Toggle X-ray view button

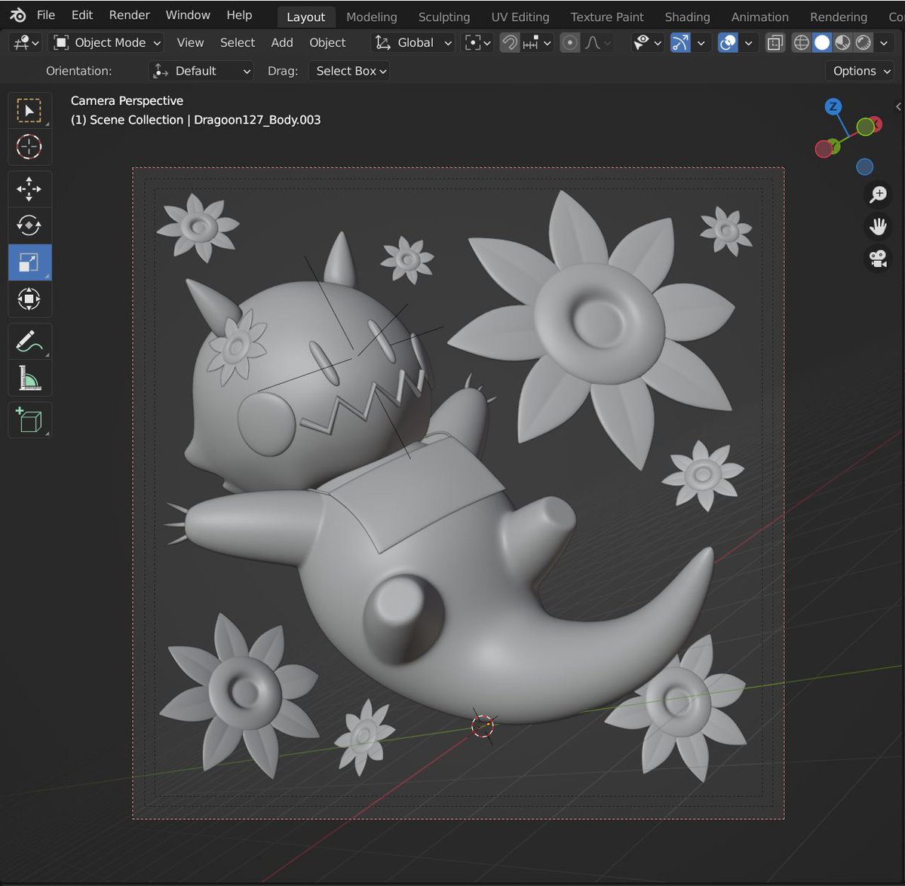(x=775, y=43)
